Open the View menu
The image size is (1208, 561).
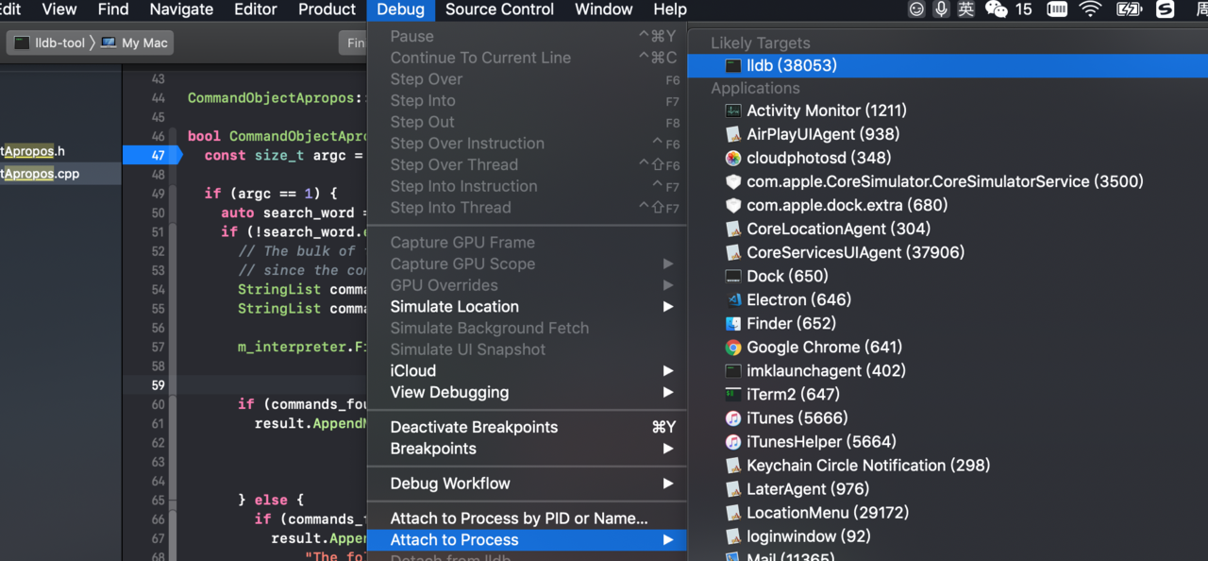[x=59, y=9]
